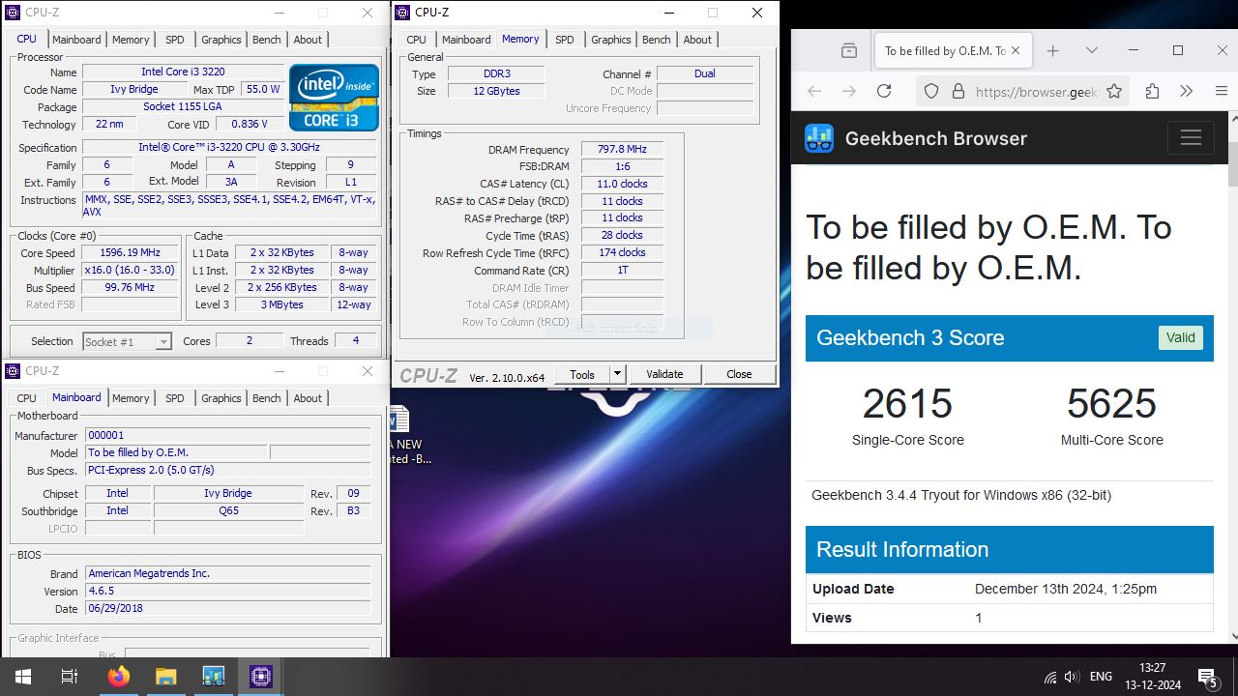Image resolution: width=1238 pixels, height=696 pixels.
Task: Click the Upload Date December 13th 2024 value
Action: (1066, 589)
